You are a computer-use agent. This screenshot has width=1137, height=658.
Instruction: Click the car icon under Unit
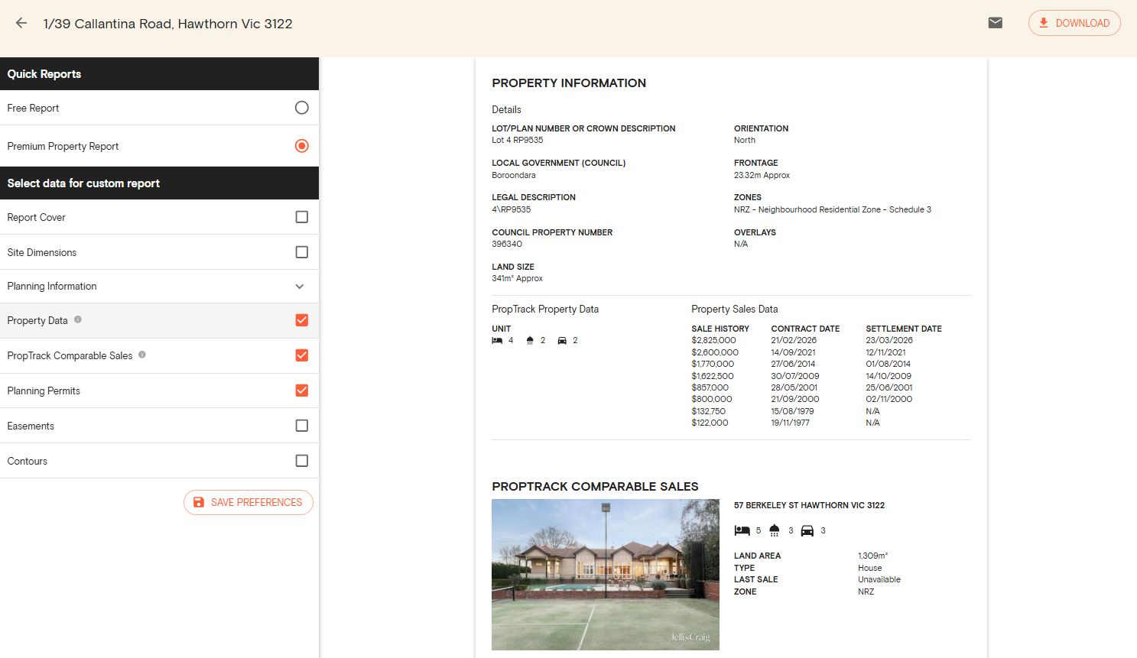coord(562,341)
